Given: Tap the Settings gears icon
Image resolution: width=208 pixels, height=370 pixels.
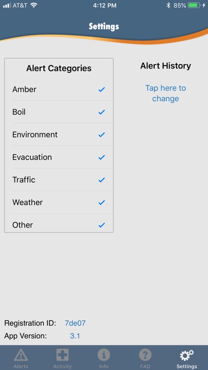Looking at the screenshot, I should click(186, 355).
